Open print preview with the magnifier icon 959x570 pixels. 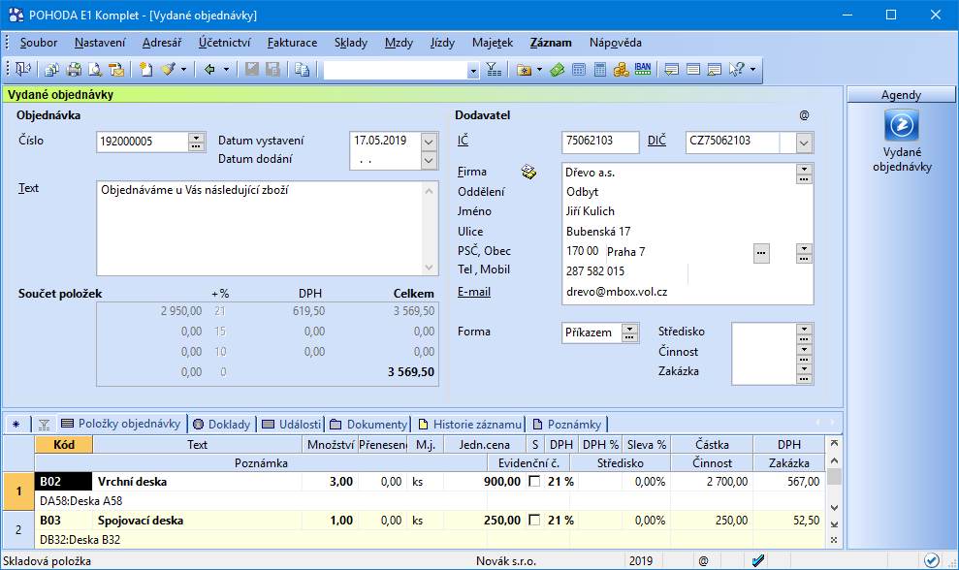click(95, 70)
